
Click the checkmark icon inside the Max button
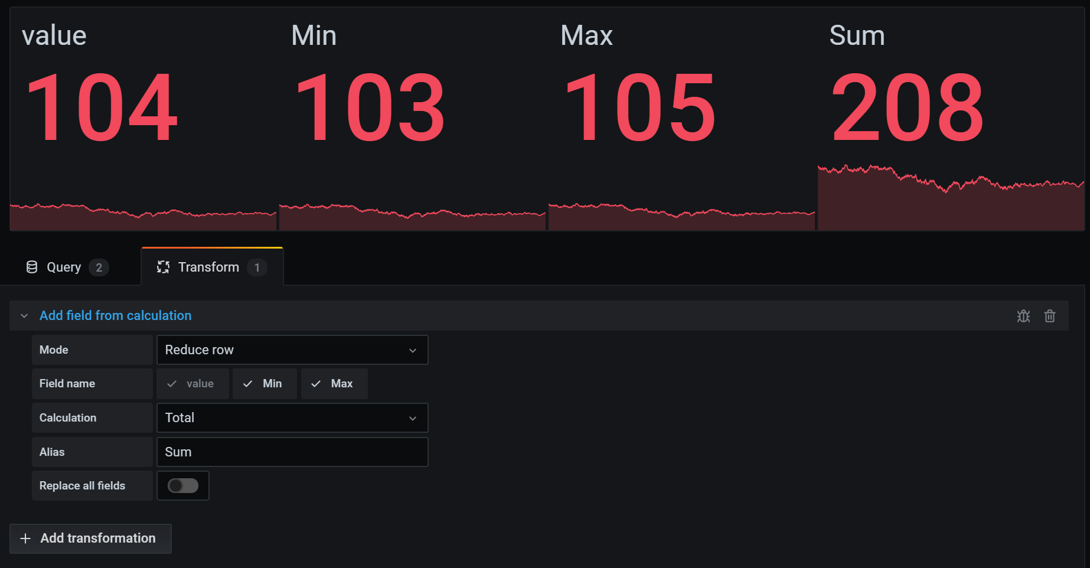(x=316, y=383)
